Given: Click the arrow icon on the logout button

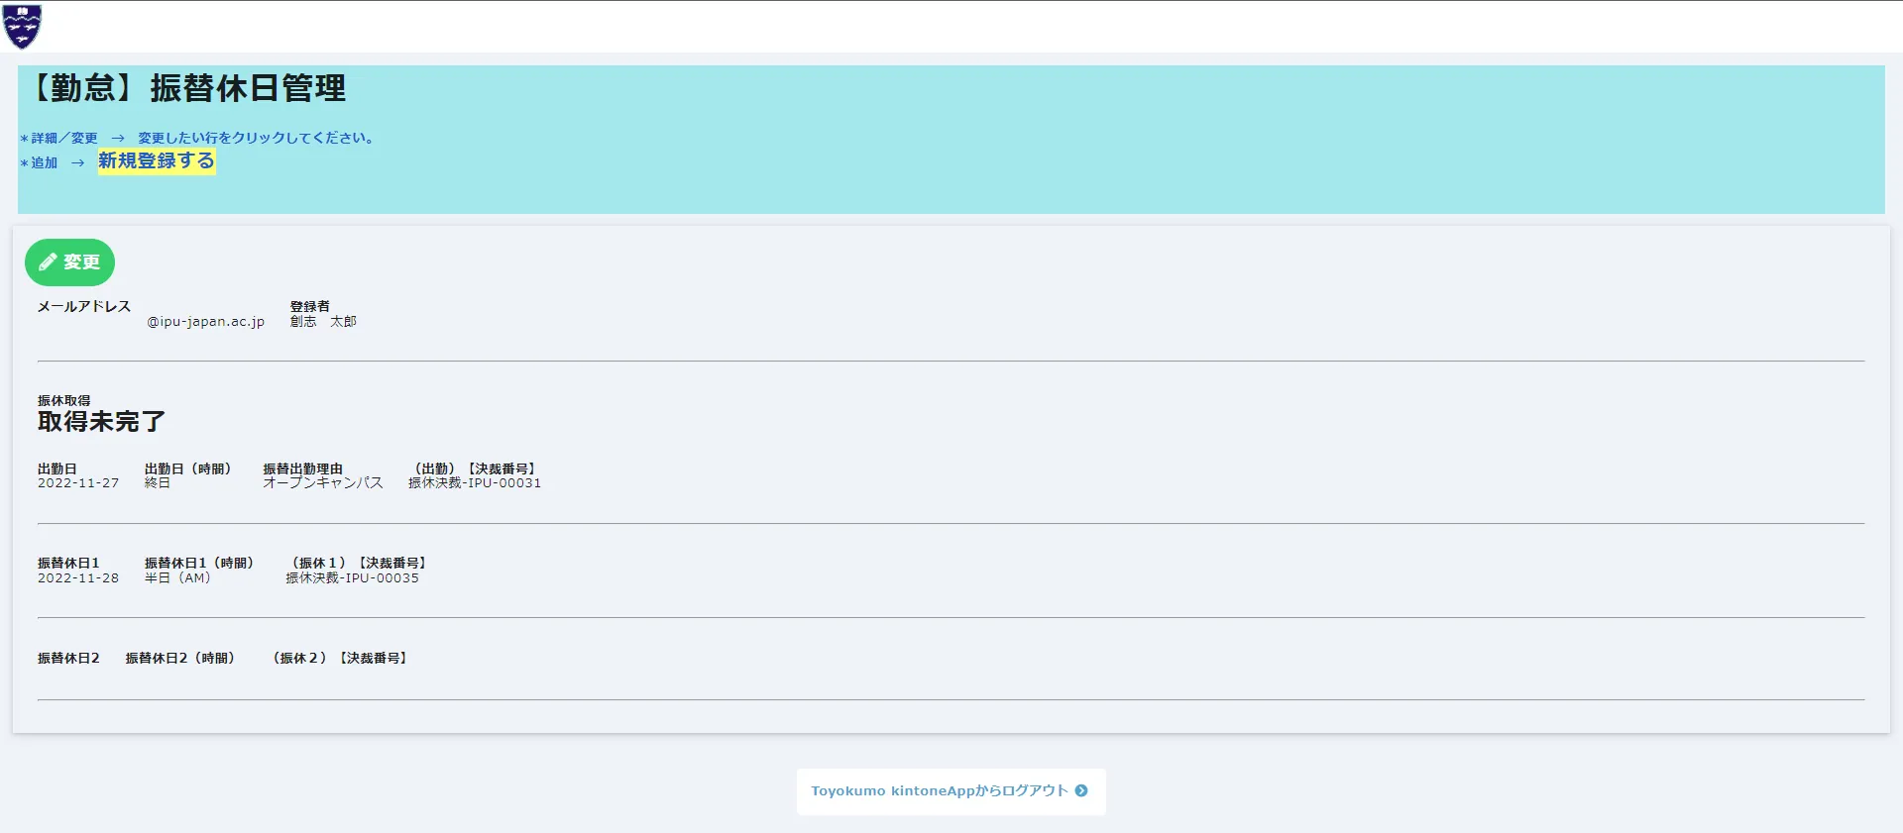Looking at the screenshot, I should 1081,790.
